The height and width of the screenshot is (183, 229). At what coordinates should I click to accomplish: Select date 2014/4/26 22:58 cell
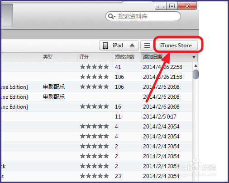162,67
